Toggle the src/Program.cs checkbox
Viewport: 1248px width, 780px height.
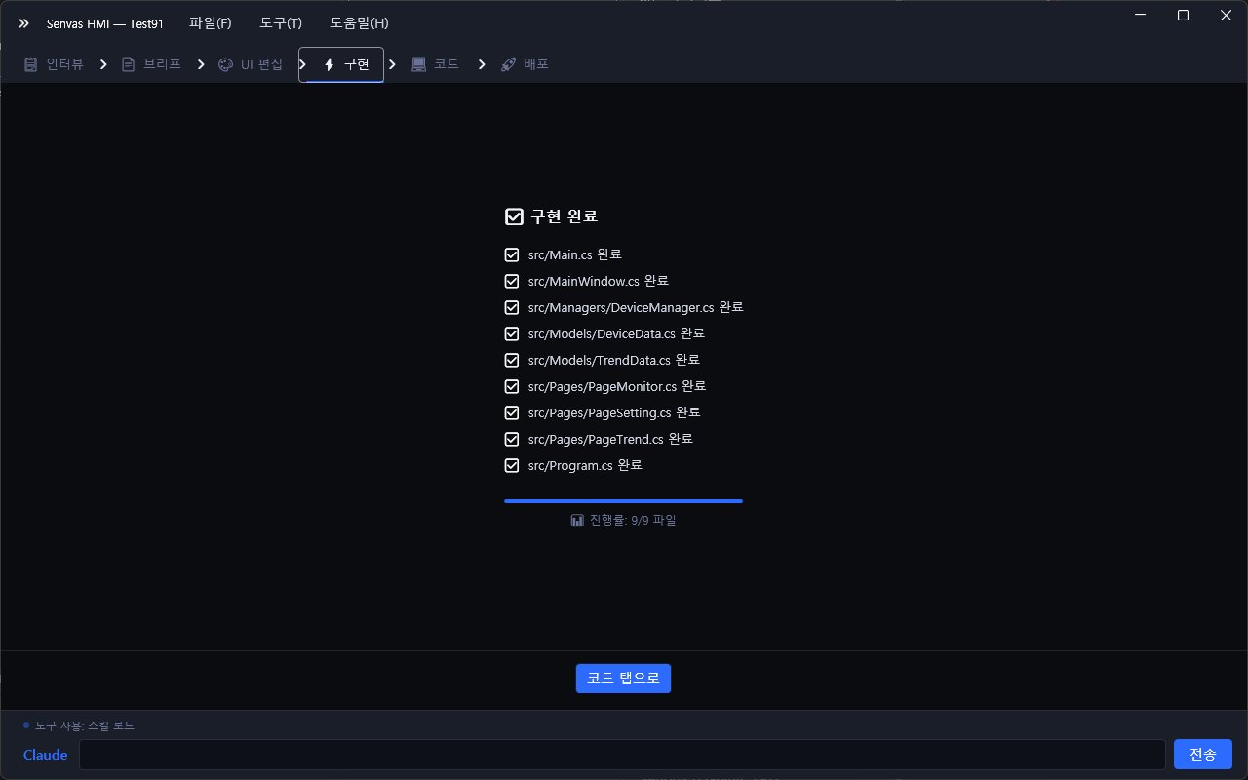coord(512,465)
